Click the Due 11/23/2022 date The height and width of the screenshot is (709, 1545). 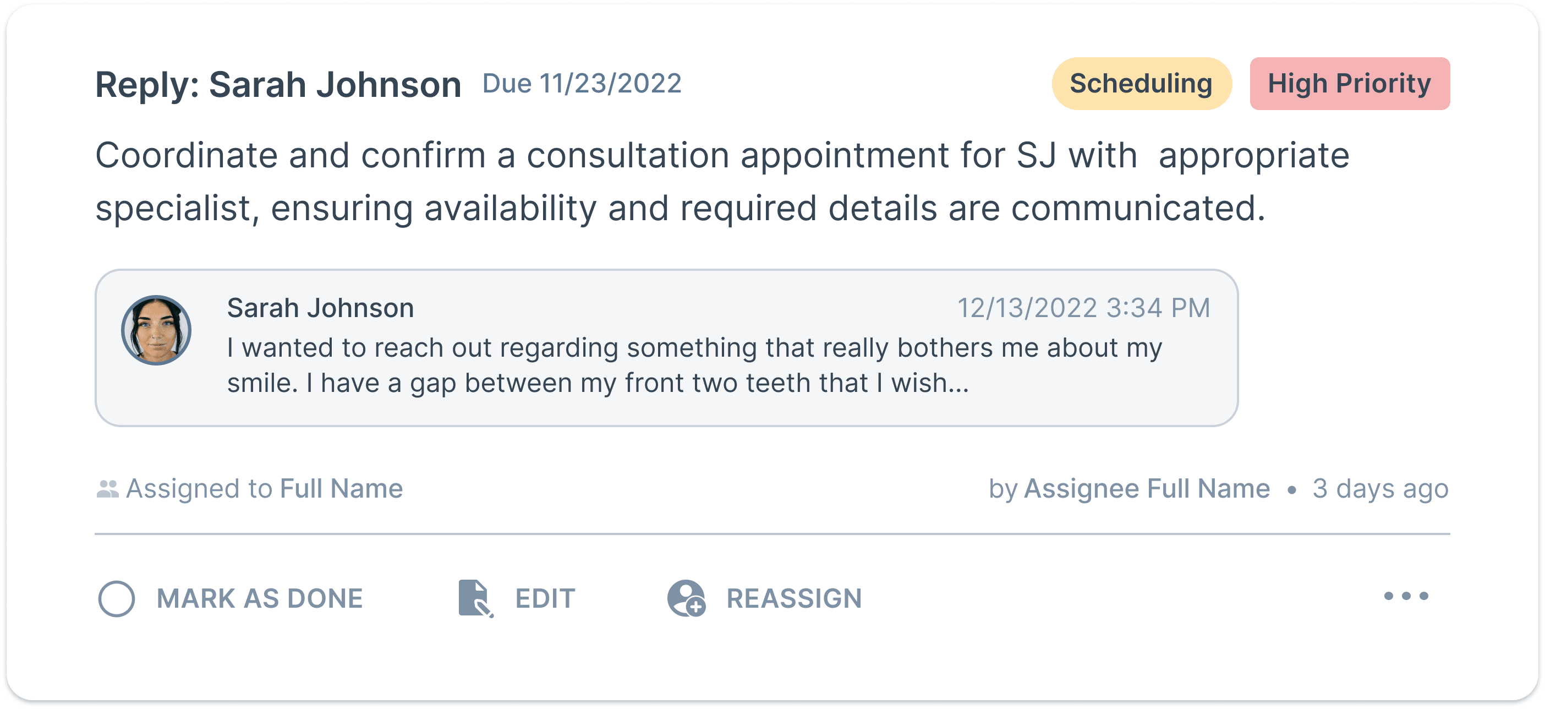coord(582,83)
